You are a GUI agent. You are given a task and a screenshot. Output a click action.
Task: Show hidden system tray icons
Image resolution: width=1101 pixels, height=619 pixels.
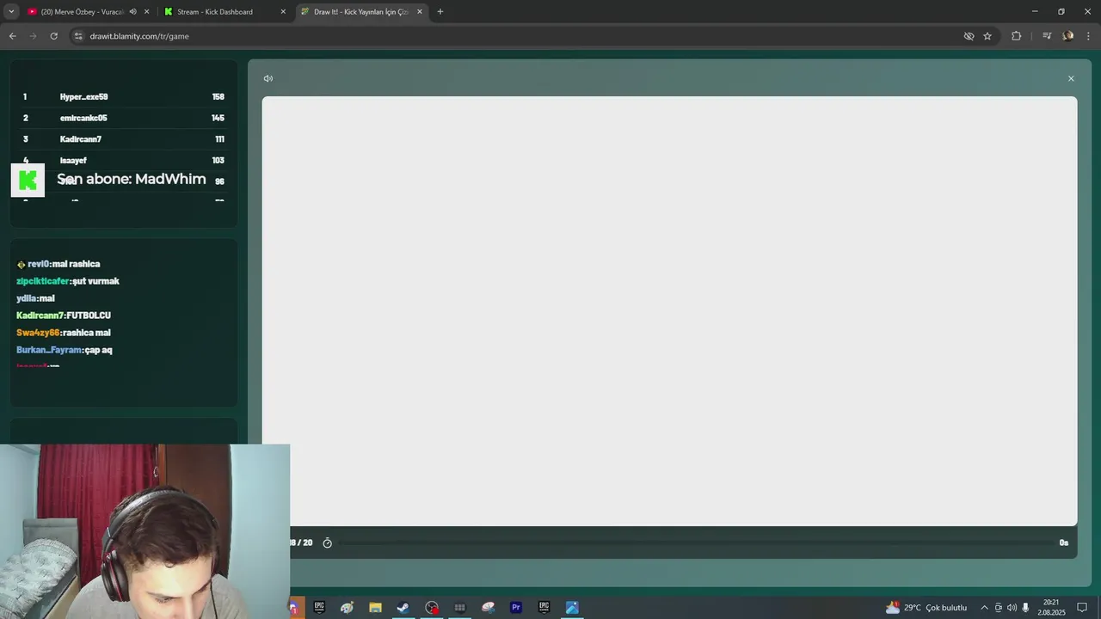tap(984, 608)
